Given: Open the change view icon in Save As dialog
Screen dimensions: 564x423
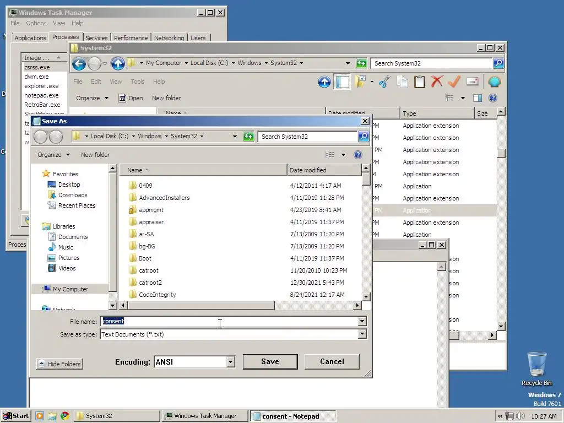Looking at the screenshot, I should point(330,155).
